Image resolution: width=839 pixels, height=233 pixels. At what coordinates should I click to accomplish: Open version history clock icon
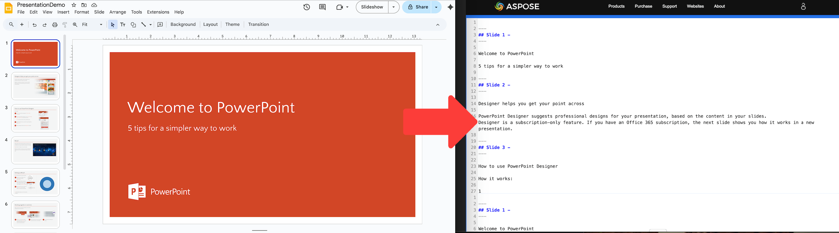(x=306, y=7)
